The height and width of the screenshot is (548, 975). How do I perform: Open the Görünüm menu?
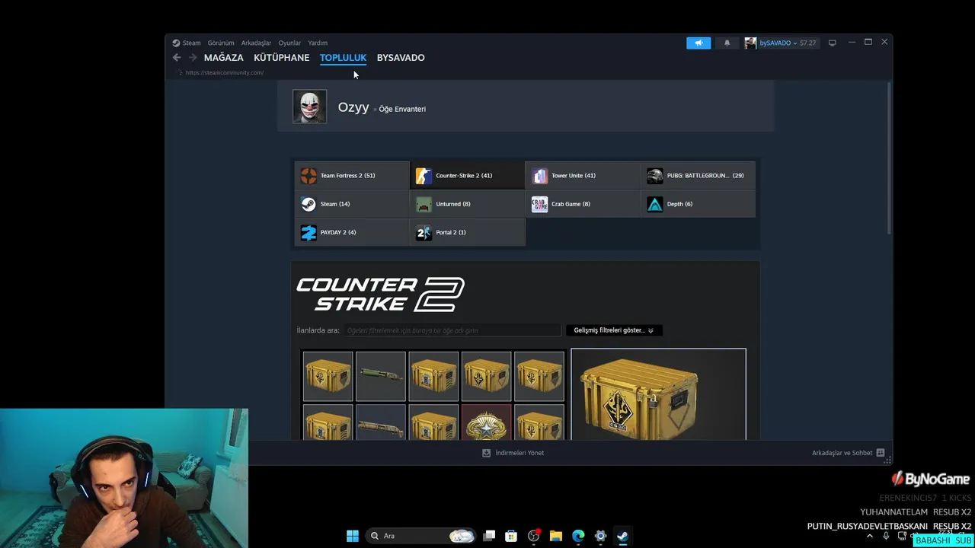click(x=221, y=43)
